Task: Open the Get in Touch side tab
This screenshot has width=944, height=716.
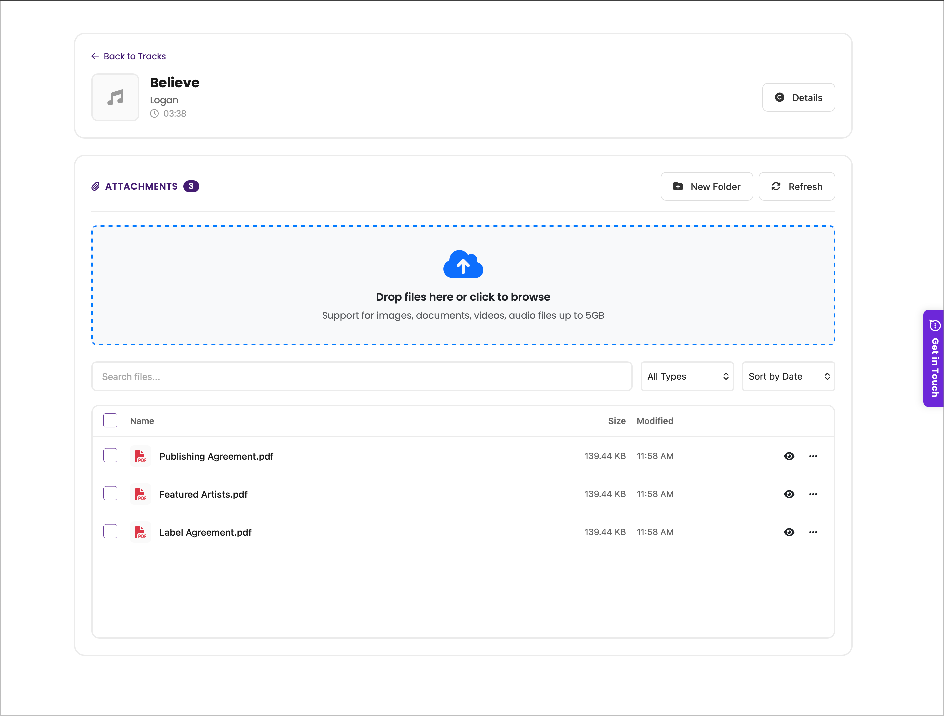Action: coord(934,358)
